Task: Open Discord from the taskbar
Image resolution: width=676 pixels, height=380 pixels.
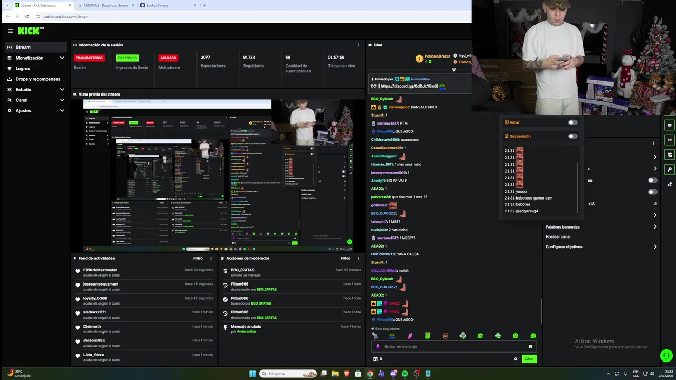Action: (x=393, y=374)
